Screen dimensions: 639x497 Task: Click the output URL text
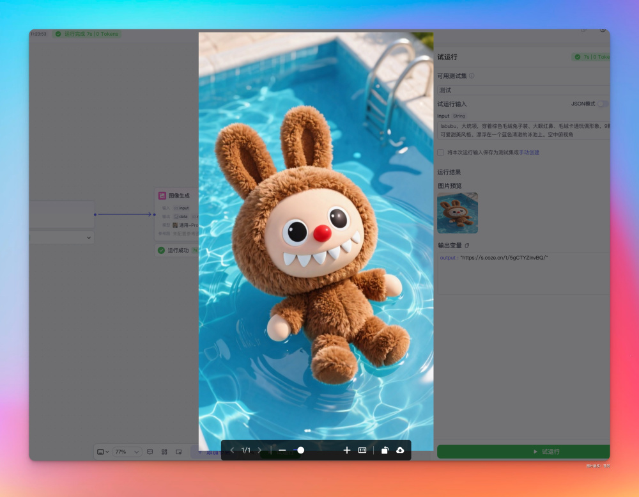click(x=504, y=258)
